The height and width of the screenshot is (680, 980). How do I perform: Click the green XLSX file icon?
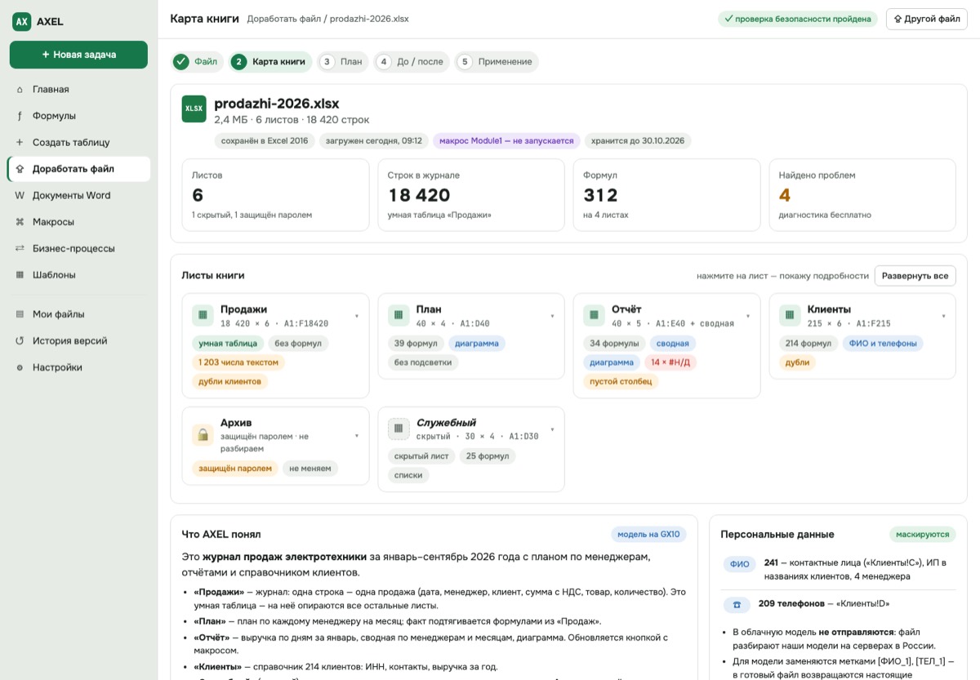click(x=194, y=109)
